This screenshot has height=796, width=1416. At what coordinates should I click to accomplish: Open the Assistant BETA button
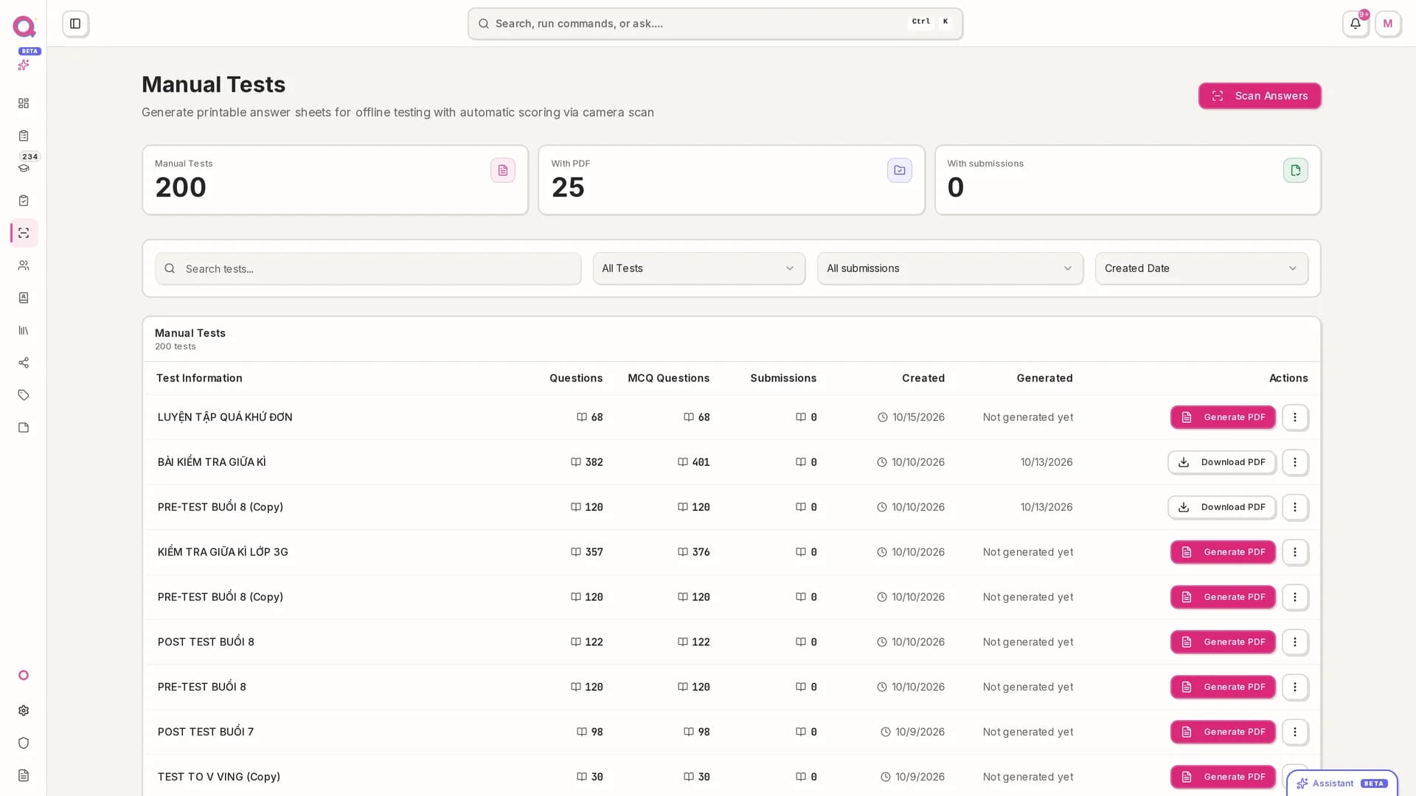click(1342, 783)
